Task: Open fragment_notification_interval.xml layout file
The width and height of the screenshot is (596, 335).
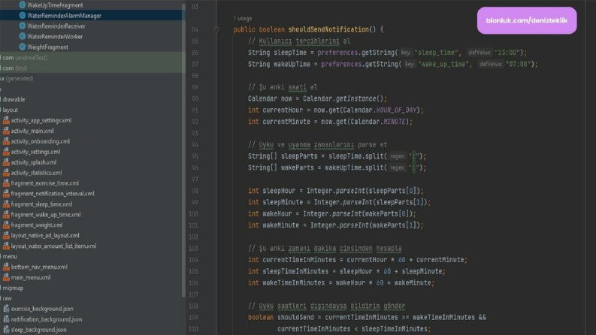Action: pyautogui.click(x=53, y=194)
